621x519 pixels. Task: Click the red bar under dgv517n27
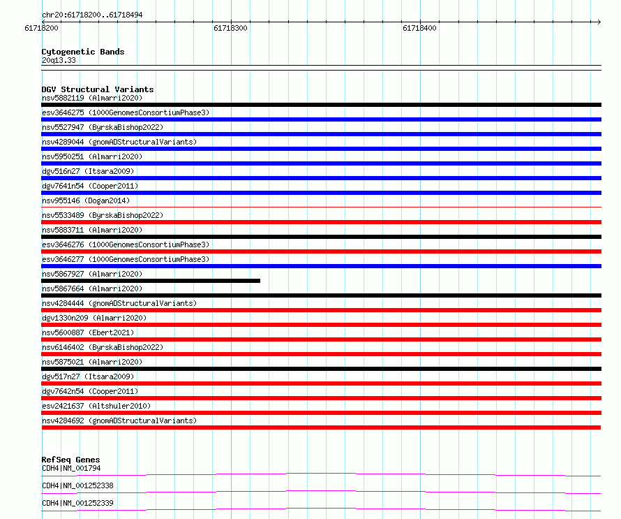(x=321, y=383)
